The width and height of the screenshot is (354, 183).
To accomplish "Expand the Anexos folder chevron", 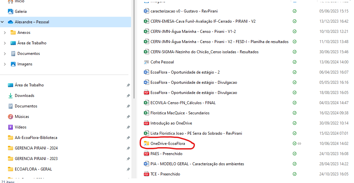I will tap(5, 33).
